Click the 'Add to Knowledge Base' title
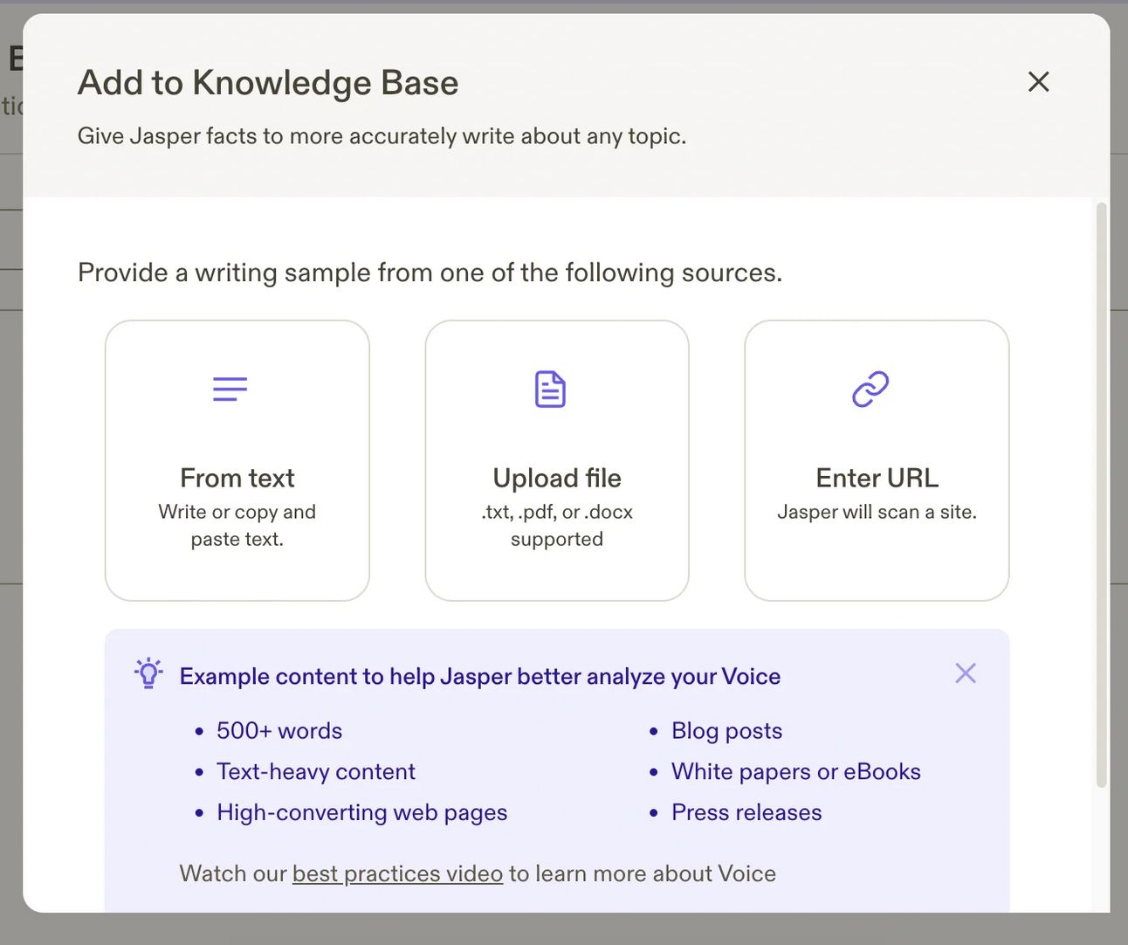Viewport: 1128px width, 945px height. [x=268, y=83]
